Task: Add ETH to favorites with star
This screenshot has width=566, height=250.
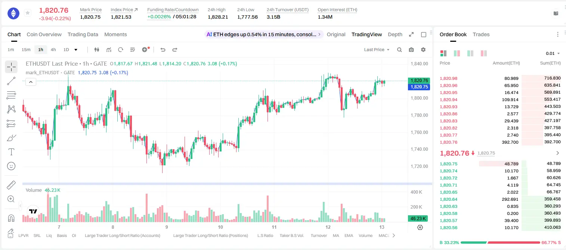Action: (28, 13)
